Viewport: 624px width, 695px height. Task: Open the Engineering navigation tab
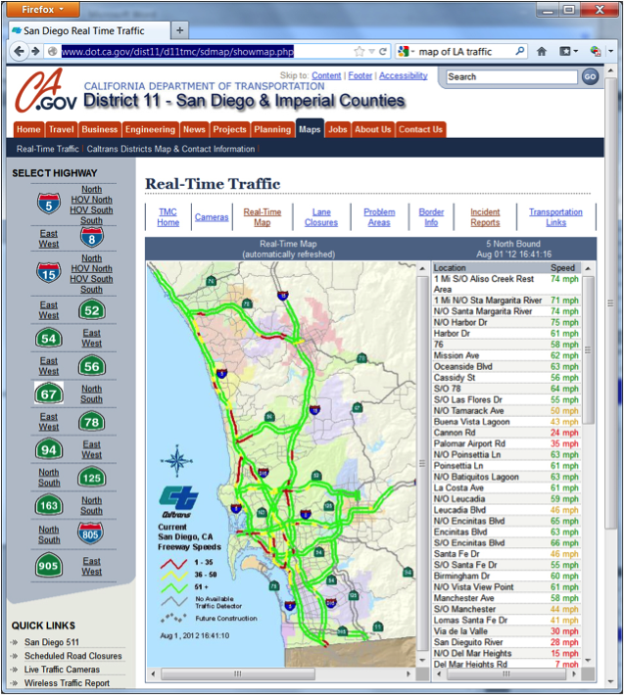pyautogui.click(x=150, y=129)
